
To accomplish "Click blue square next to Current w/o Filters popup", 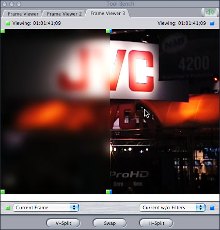I will pos(212,208).
